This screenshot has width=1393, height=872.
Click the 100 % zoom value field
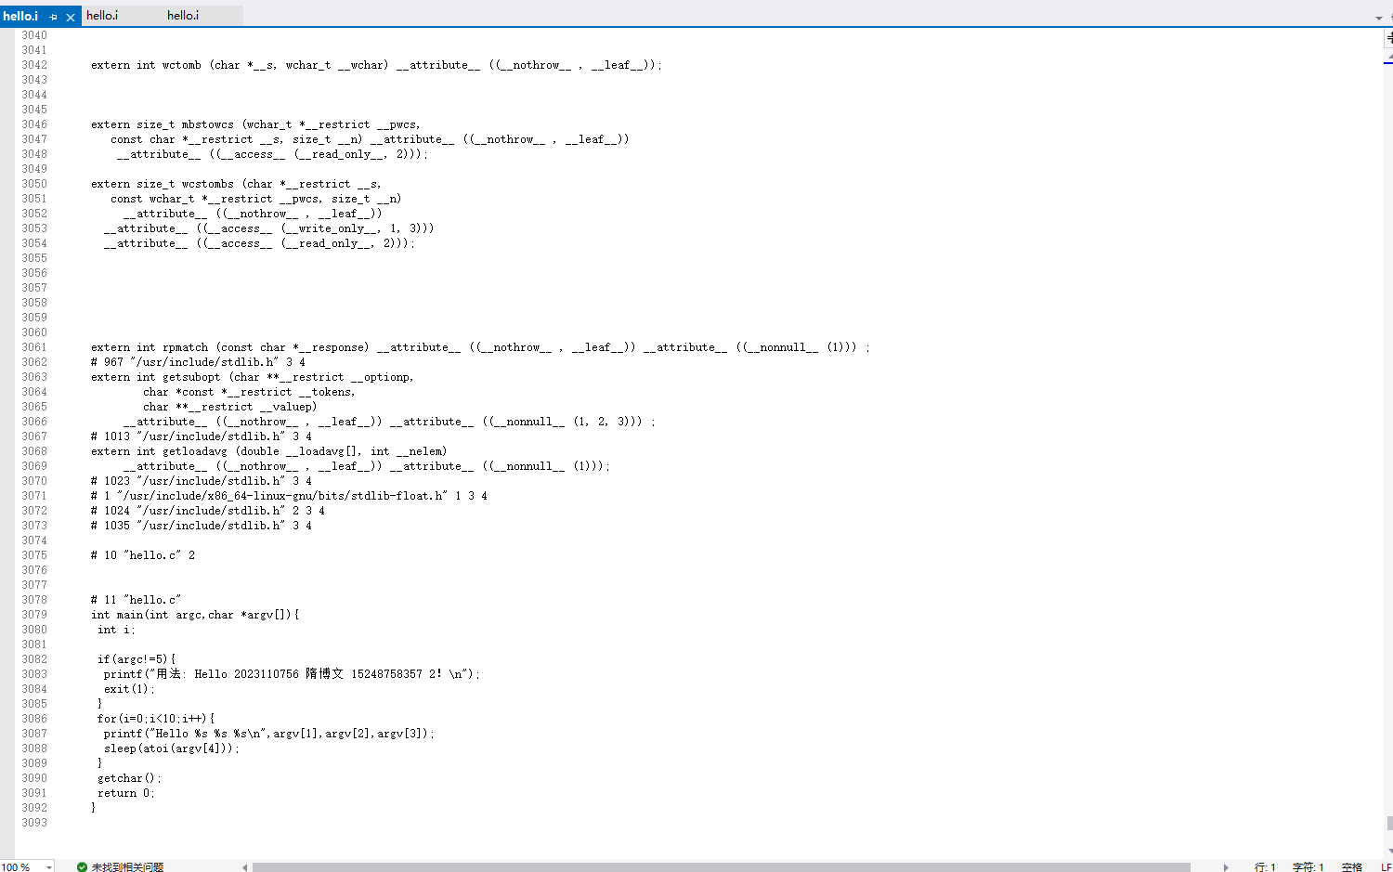[x=16, y=867]
